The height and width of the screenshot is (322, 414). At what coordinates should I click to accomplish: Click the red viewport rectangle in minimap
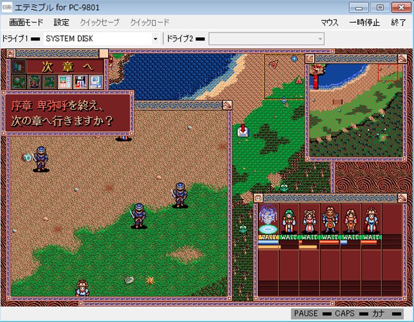(x=388, y=72)
